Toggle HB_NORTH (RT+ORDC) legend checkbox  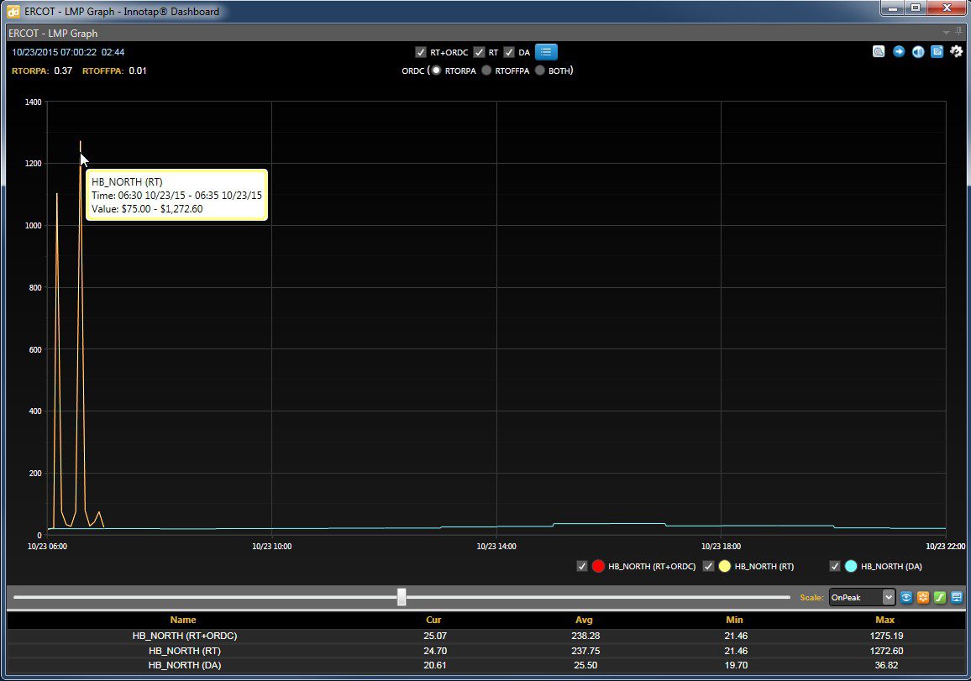coord(581,566)
